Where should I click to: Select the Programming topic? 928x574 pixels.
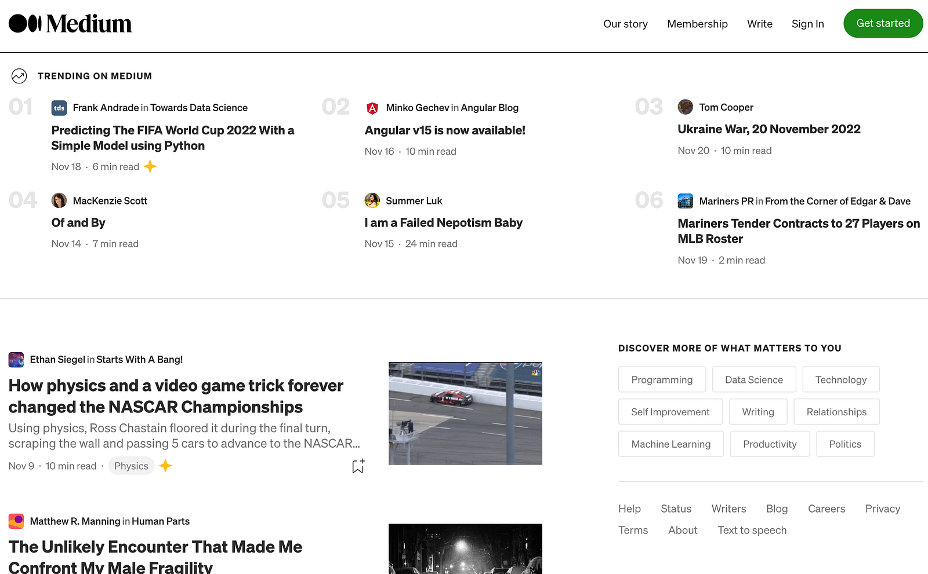coord(662,379)
